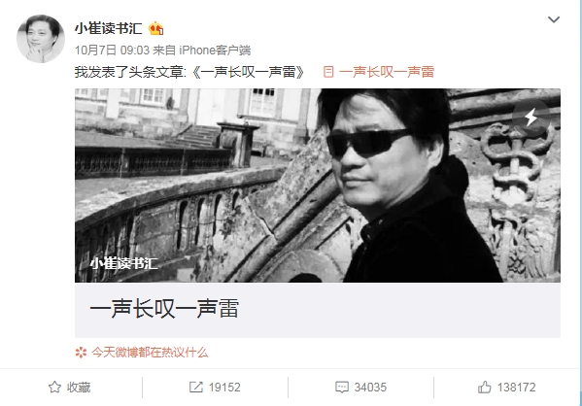Click the repost share icon

coord(196,388)
